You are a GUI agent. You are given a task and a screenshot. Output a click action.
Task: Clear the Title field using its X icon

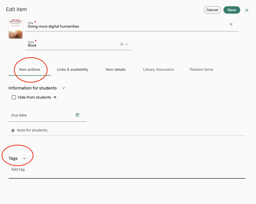coord(231,24)
